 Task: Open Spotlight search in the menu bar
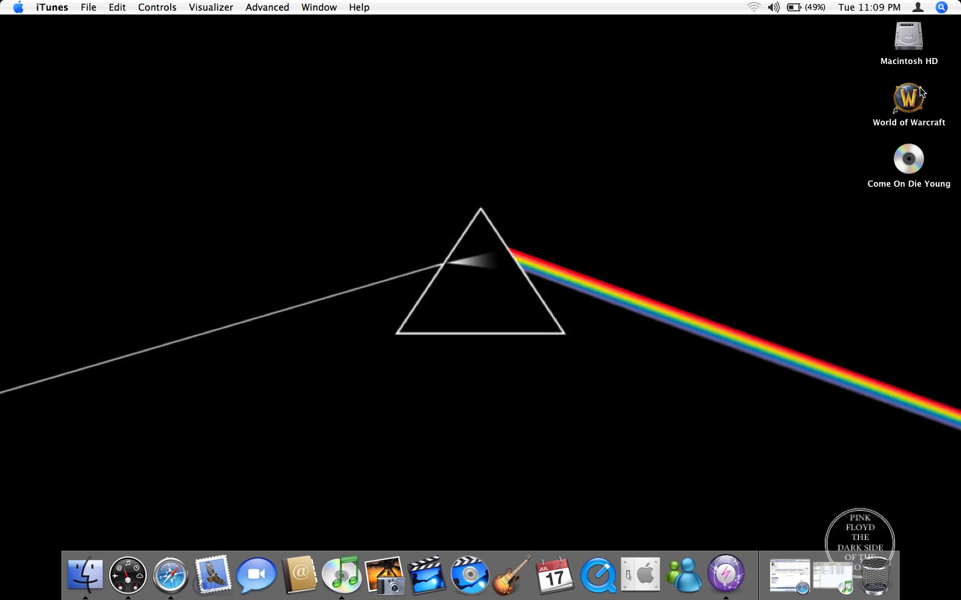pyautogui.click(x=942, y=7)
